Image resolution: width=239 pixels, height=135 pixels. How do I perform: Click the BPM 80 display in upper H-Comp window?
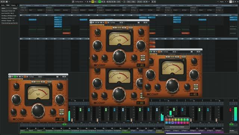point(141,65)
